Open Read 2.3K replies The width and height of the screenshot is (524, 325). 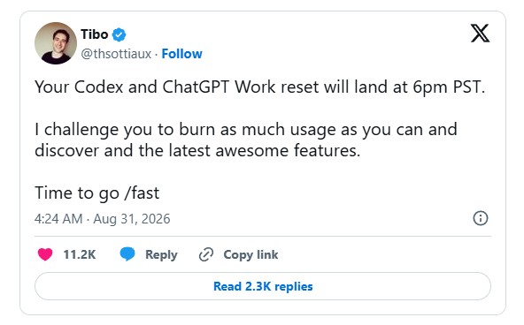[x=263, y=286]
